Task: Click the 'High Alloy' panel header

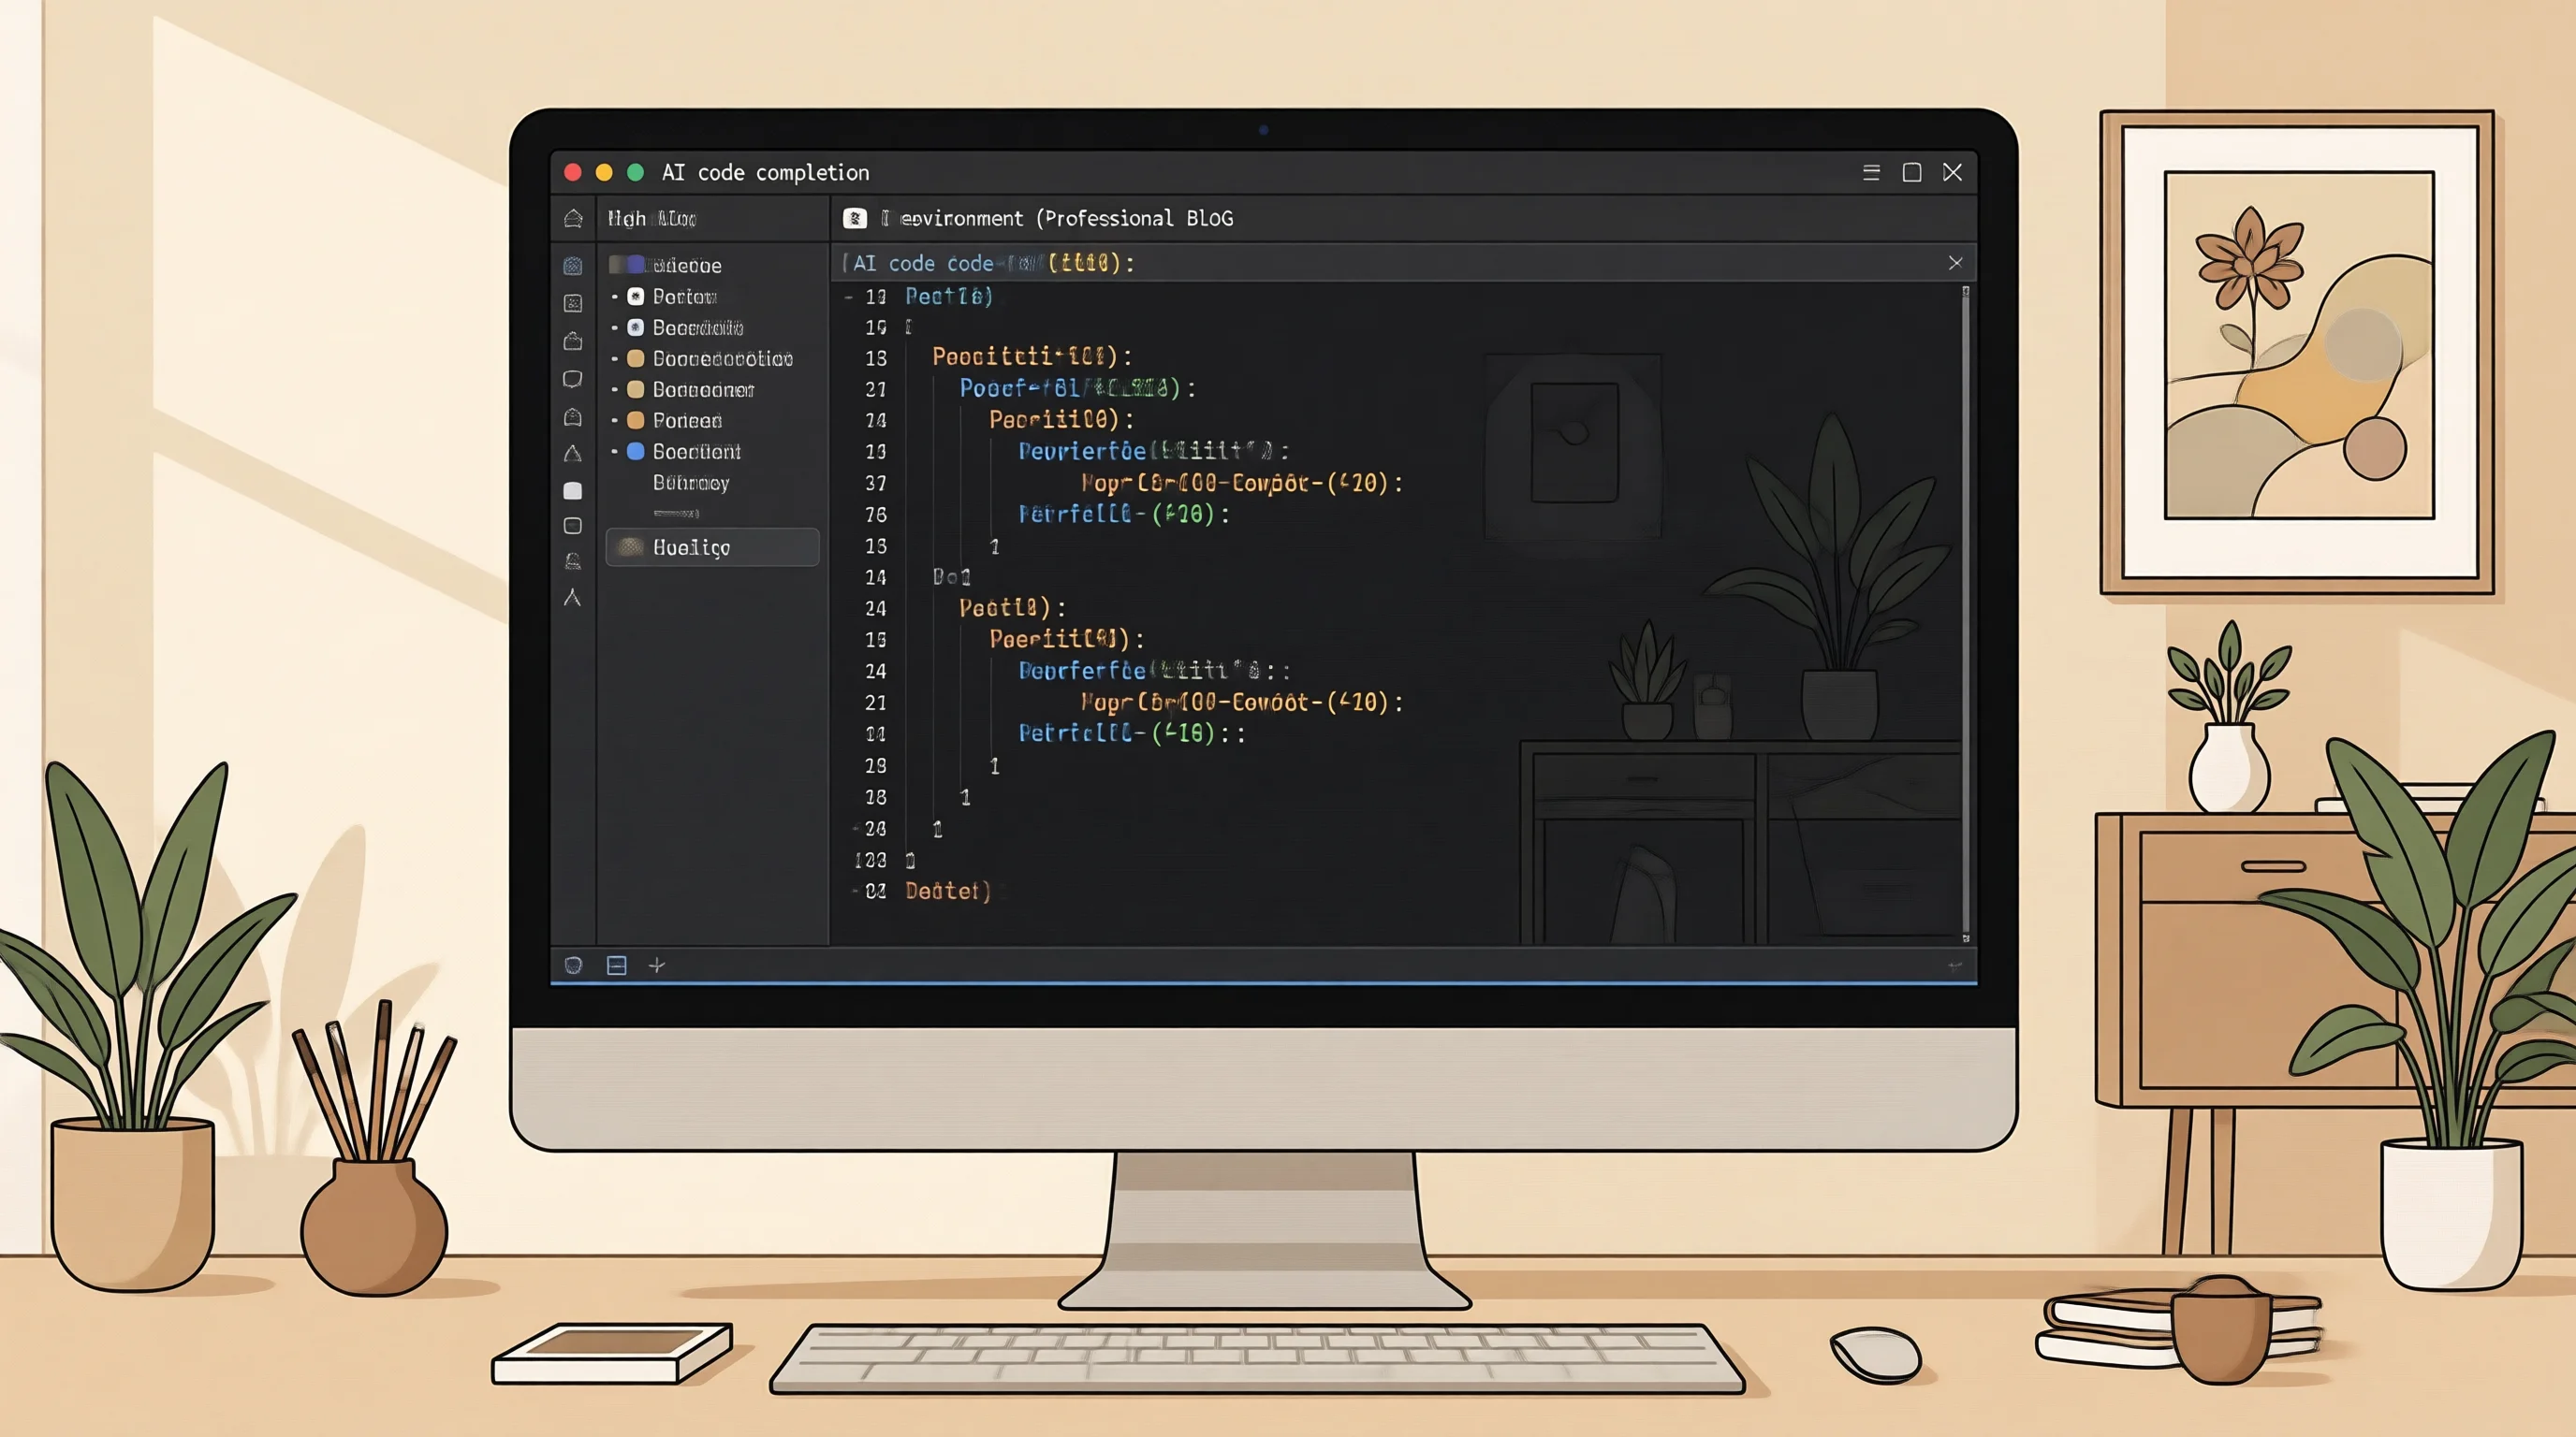Action: (x=652, y=218)
